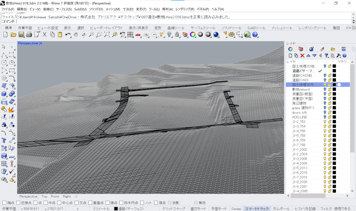Screen dimensions: 356x211
Task: Click the Undo arrow icon
Action: coord(68,35)
